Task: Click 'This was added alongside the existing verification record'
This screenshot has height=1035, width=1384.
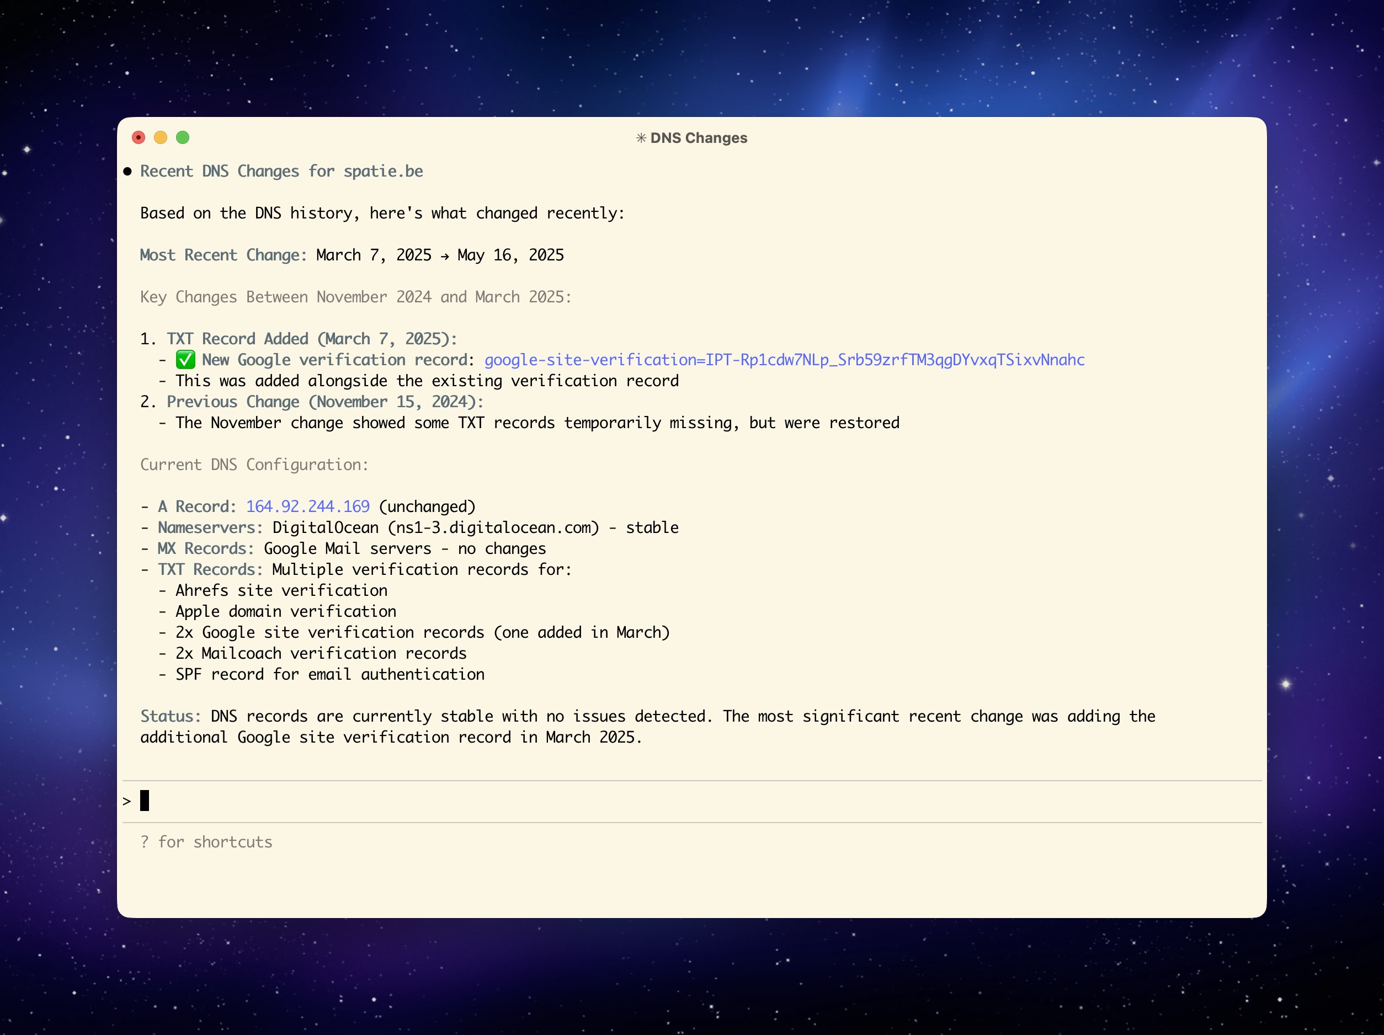Action: click(x=427, y=381)
